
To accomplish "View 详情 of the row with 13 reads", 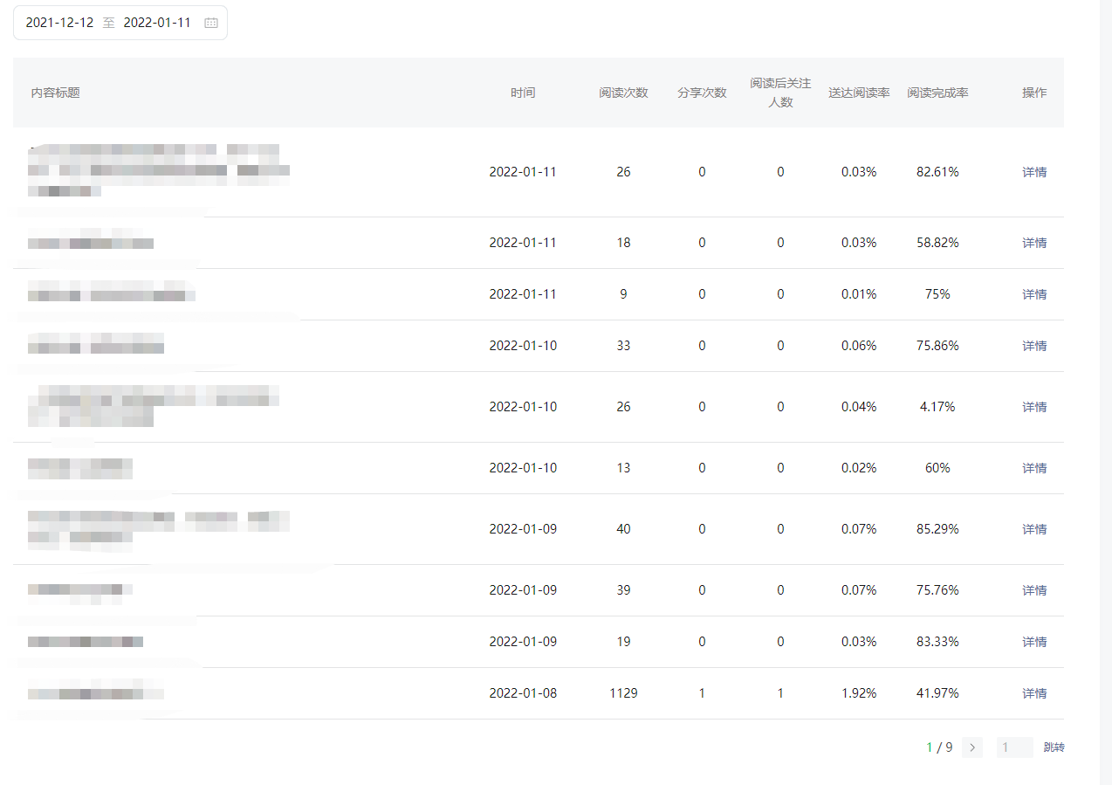I will tap(1034, 468).
